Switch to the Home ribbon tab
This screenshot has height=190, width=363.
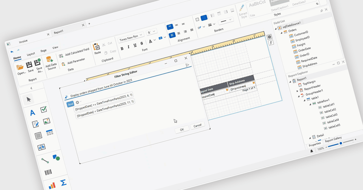point(17,58)
